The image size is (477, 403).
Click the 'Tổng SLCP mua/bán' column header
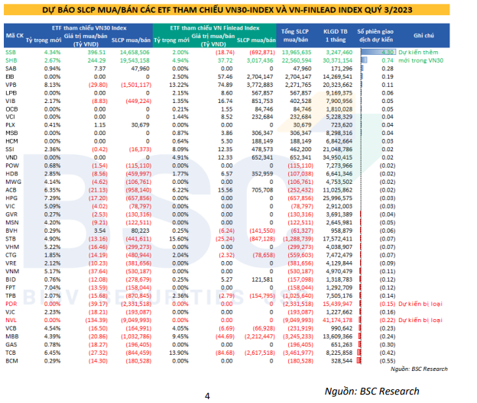295,36
